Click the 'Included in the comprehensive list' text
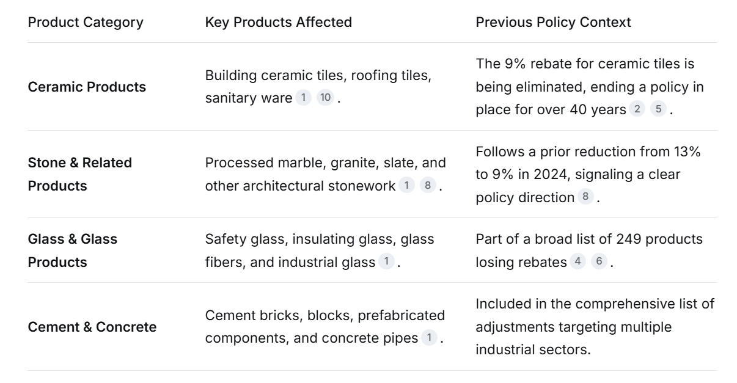Viewport: 737px width, 383px height. coord(595,304)
